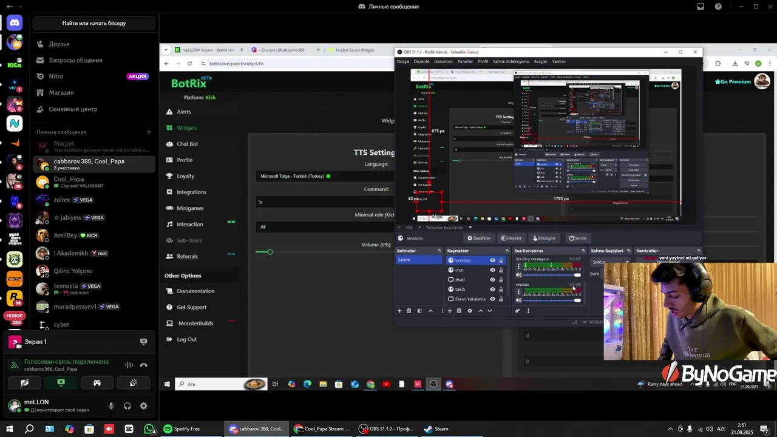Open OBS Sahne Koleksiyonu menu
The image size is (777, 437).
coord(511,61)
